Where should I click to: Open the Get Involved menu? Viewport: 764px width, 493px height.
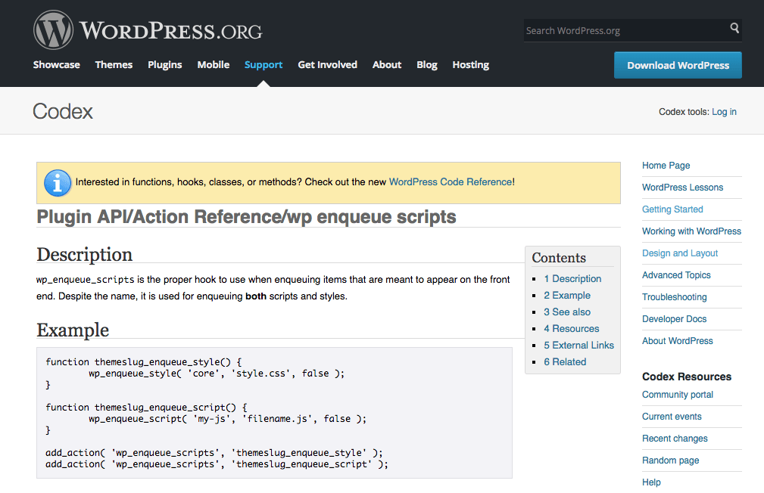pos(327,65)
